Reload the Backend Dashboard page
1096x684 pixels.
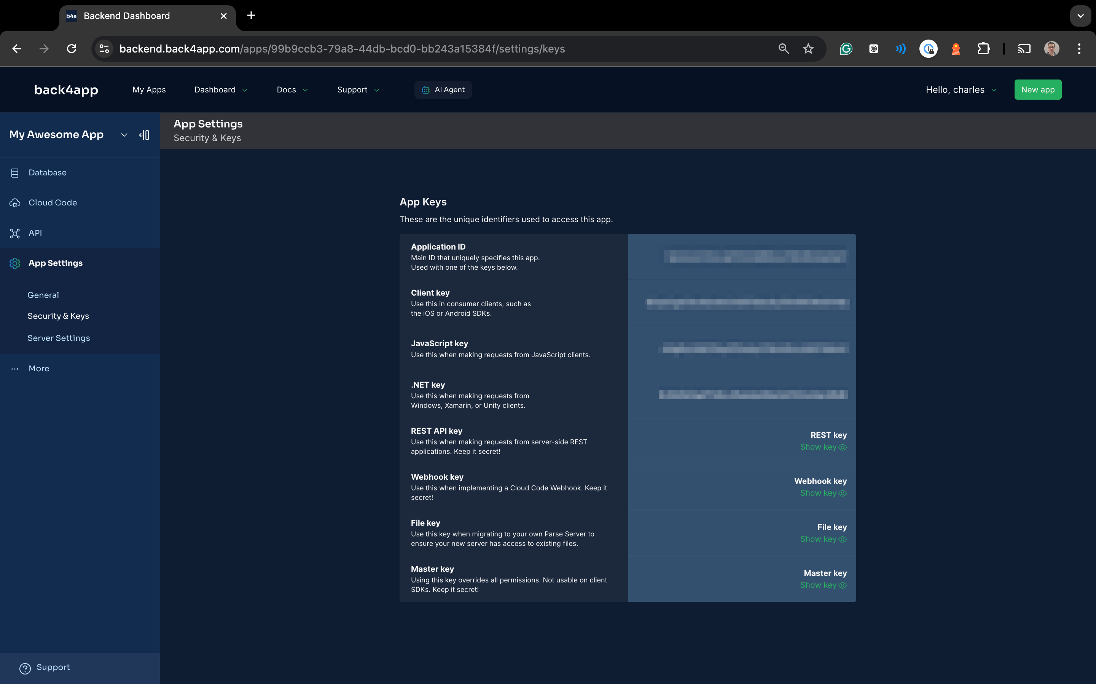(72, 49)
